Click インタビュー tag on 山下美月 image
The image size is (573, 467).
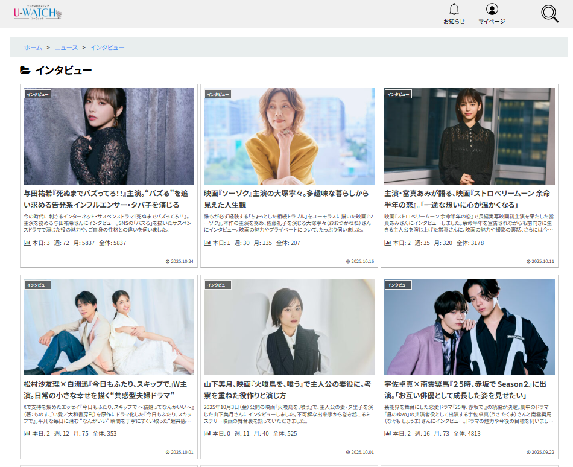[218, 285]
